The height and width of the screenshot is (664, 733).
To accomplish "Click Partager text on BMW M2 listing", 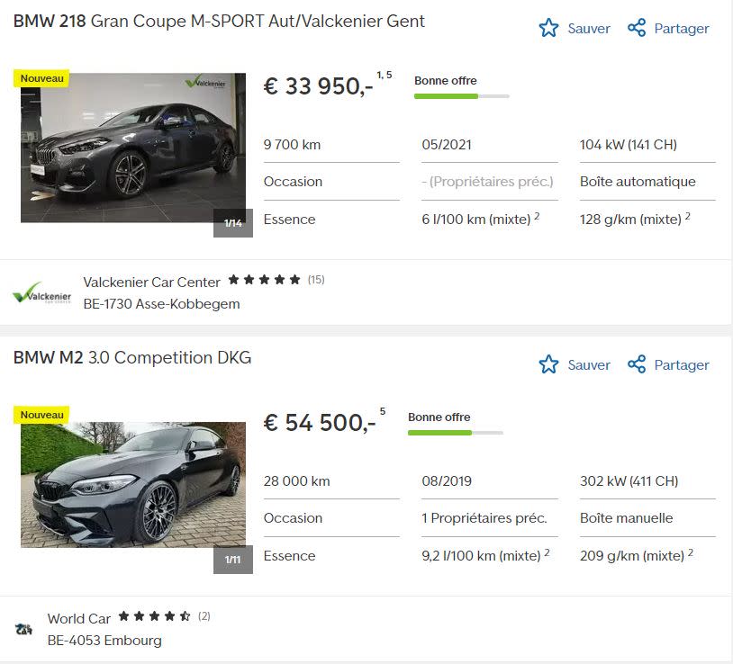I will [x=682, y=364].
